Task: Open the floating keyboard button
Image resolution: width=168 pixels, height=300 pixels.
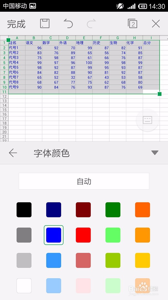Action: (148, 120)
